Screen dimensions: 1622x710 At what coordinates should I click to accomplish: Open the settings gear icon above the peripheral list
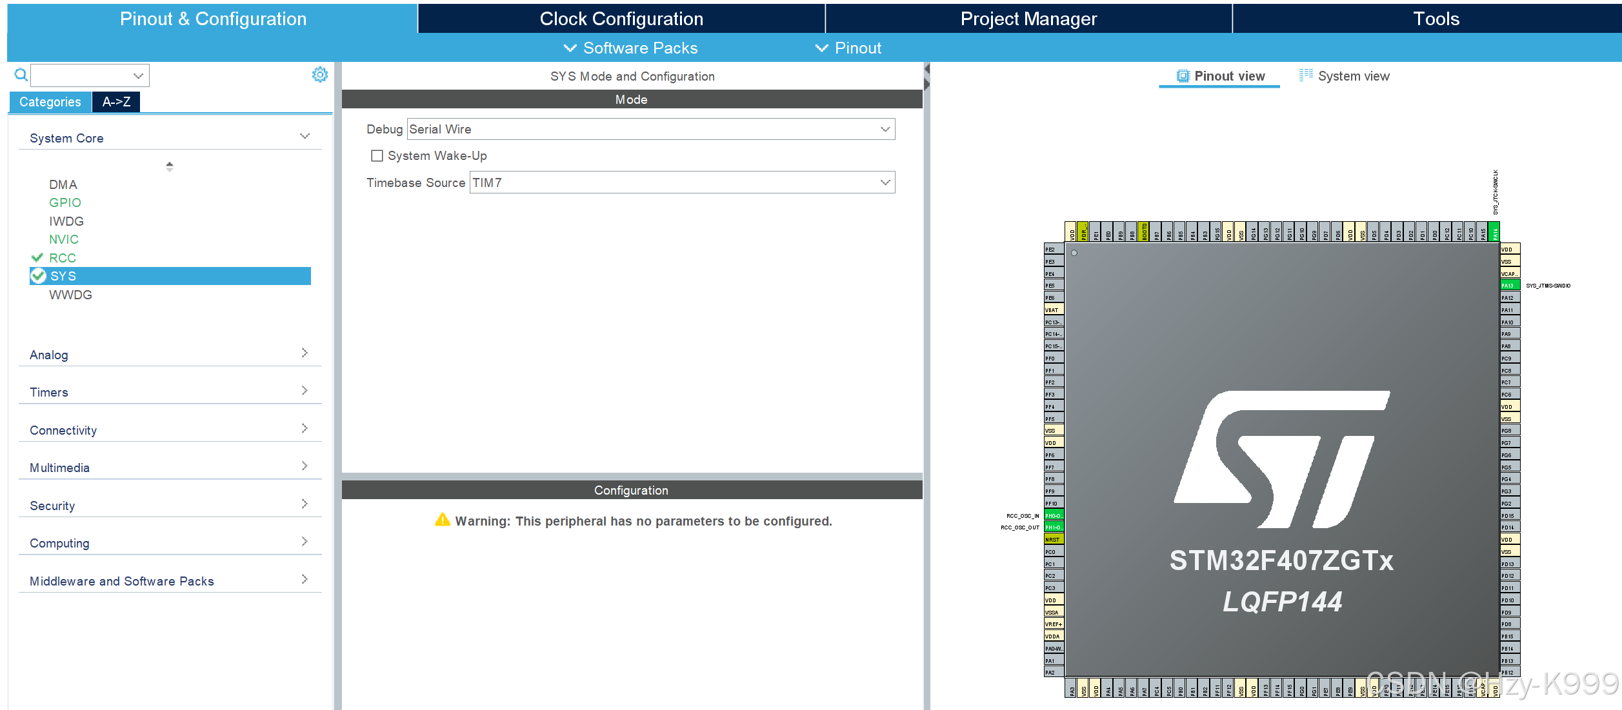click(320, 74)
